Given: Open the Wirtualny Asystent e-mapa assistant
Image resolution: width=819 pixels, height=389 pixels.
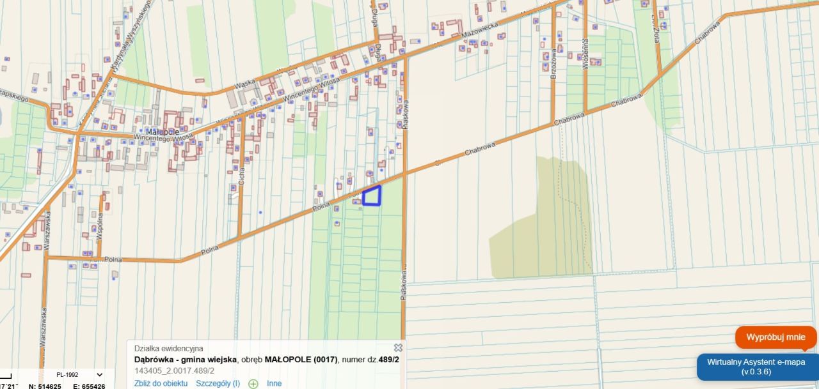Looking at the screenshot, I should click(x=758, y=367).
